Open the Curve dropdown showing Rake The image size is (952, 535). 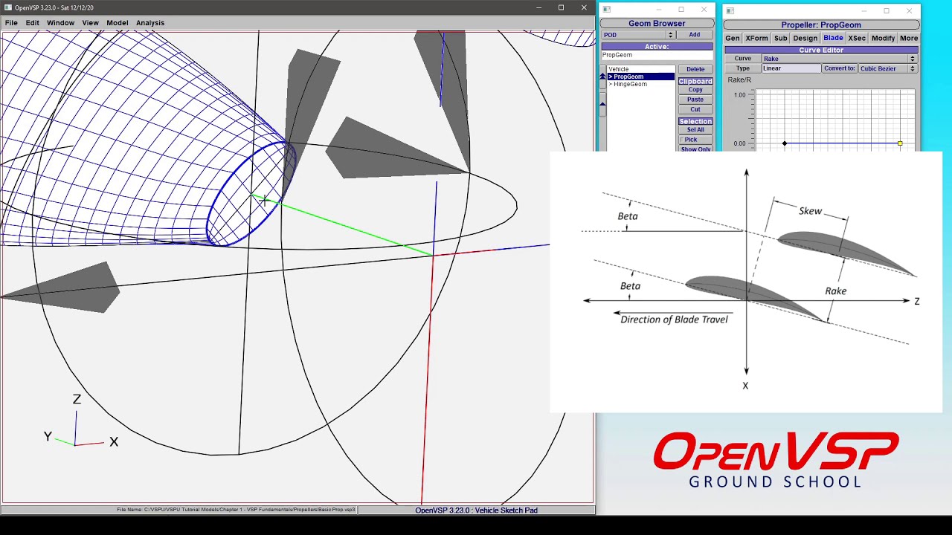(839, 59)
